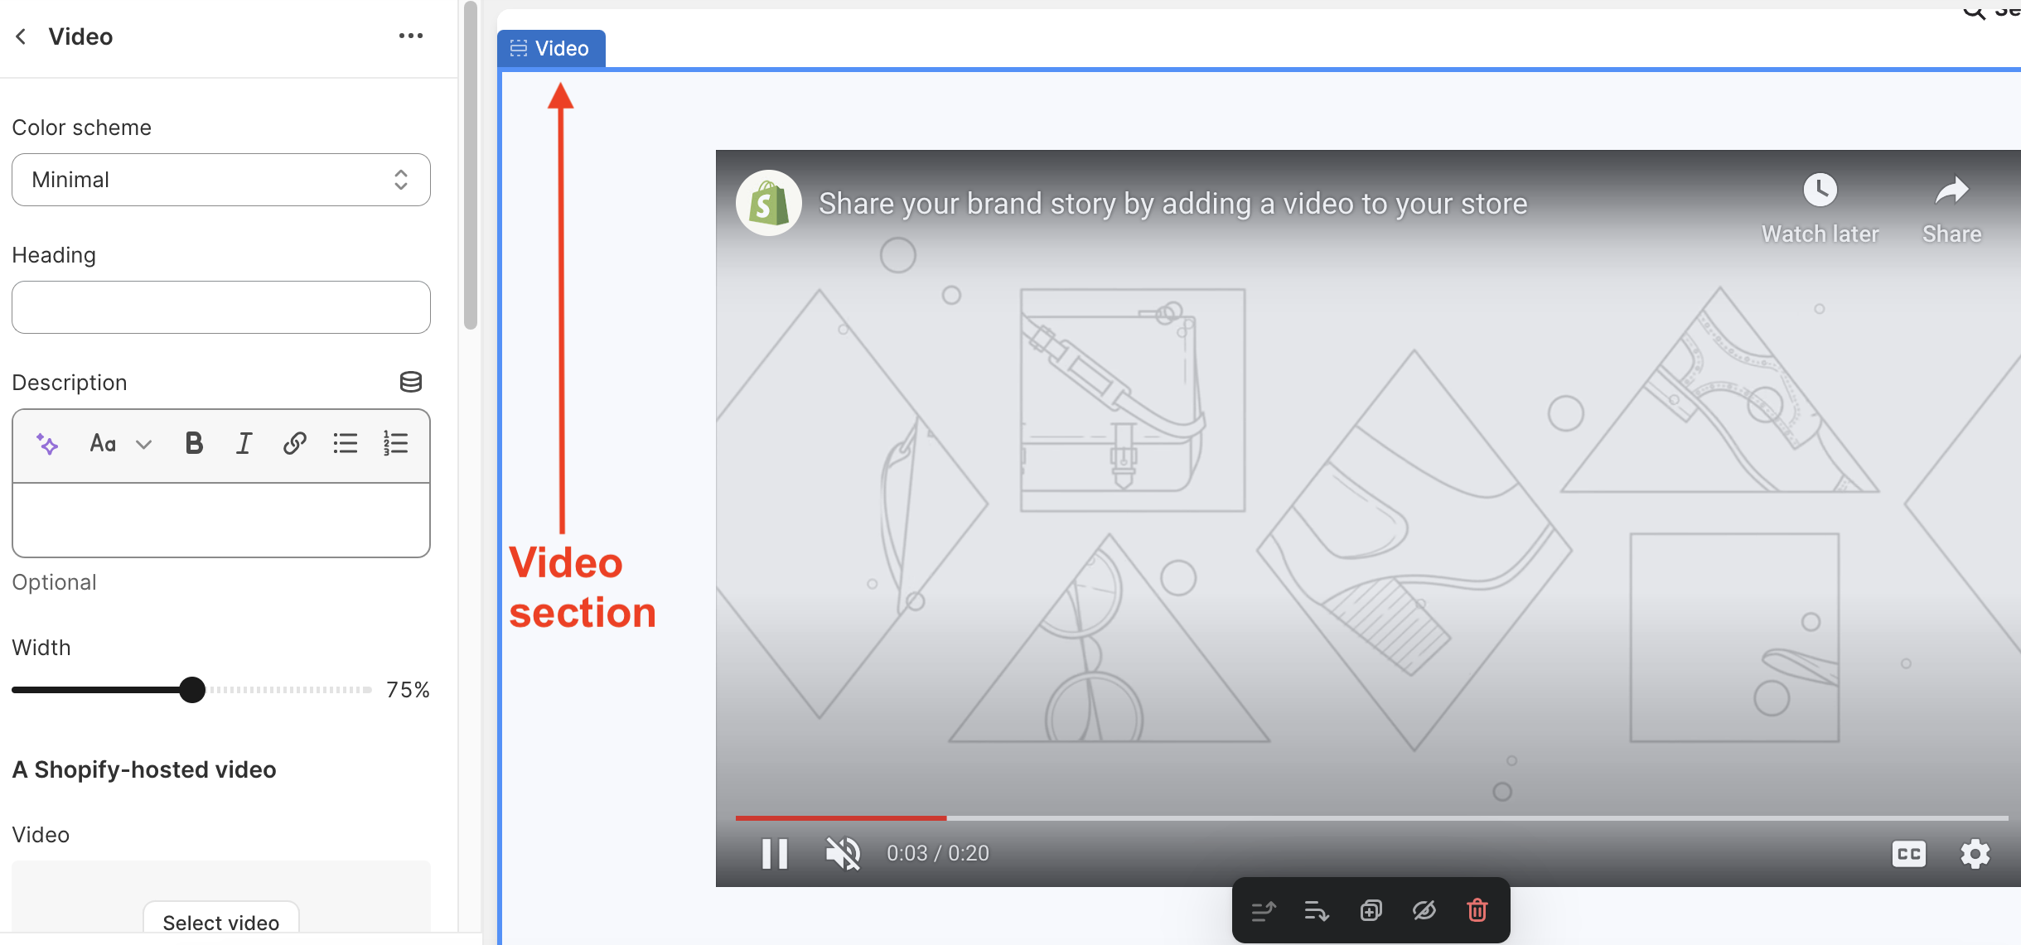This screenshot has height=945, width=2021.
Task: Generate text with the sparkle AI icon
Action: [x=47, y=444]
